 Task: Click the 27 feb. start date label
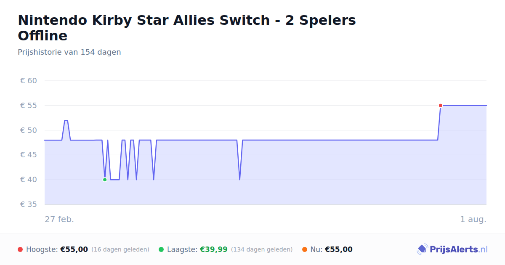59,219
